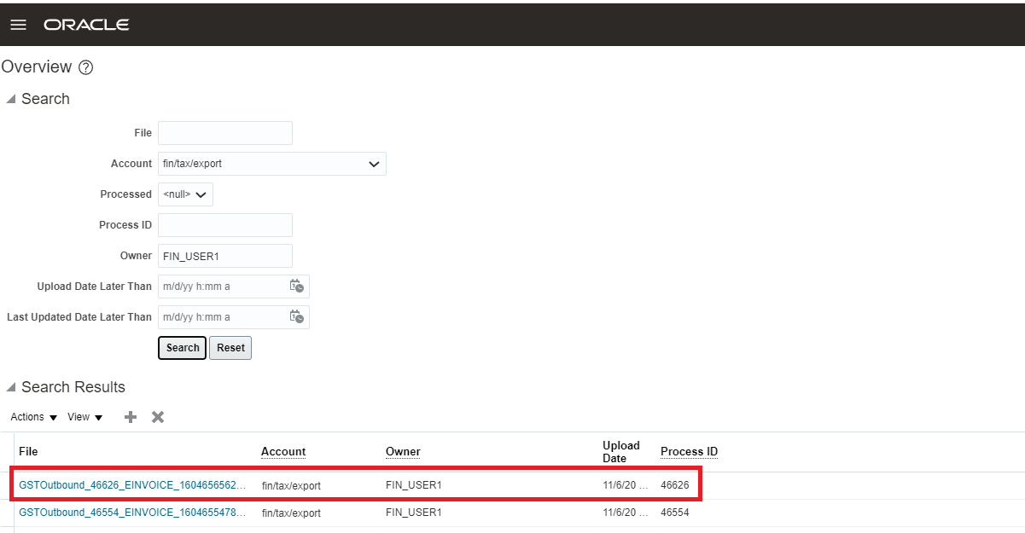Click the delete X icon in the toolbar
The image size is (1025, 533).
point(158,417)
